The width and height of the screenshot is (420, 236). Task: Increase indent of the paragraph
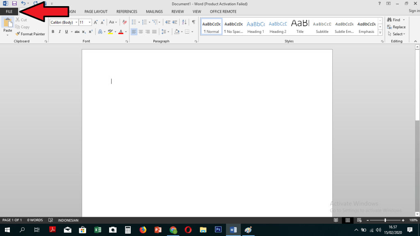(x=175, y=22)
